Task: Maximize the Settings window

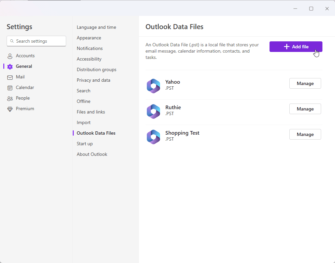Action: (x=311, y=9)
